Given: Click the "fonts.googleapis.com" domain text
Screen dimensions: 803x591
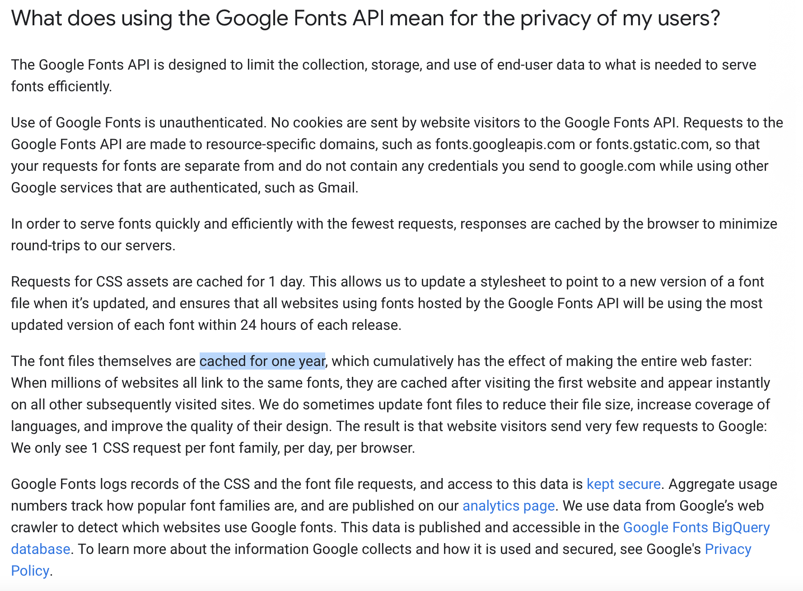Looking at the screenshot, I should 505,144.
